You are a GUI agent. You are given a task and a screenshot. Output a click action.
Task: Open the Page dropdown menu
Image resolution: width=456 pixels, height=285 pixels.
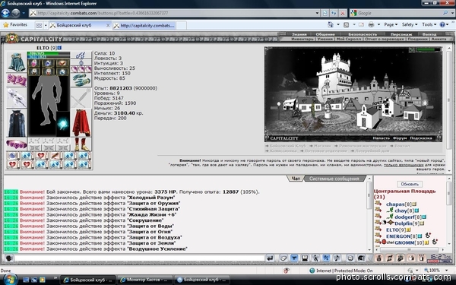(x=391, y=25)
